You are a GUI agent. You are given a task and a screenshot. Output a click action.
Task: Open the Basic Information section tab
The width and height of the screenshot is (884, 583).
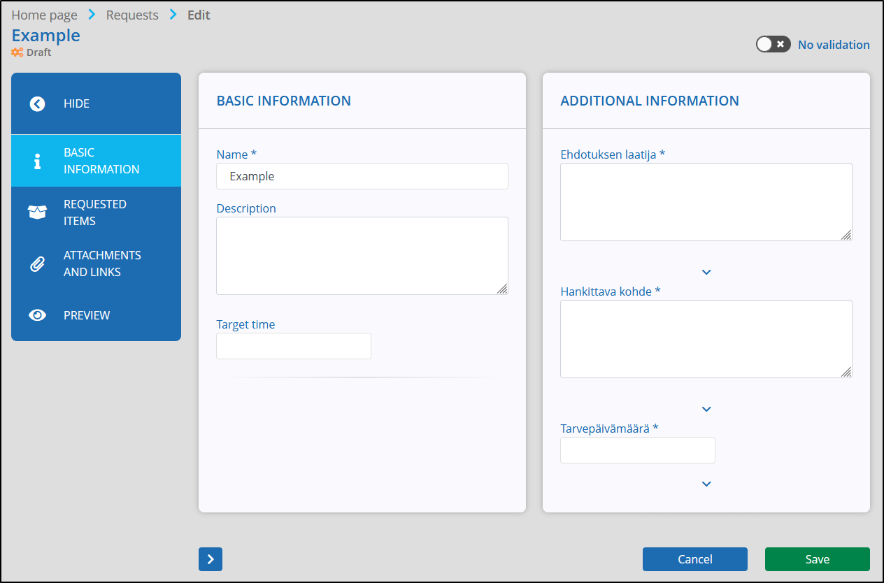(x=96, y=161)
